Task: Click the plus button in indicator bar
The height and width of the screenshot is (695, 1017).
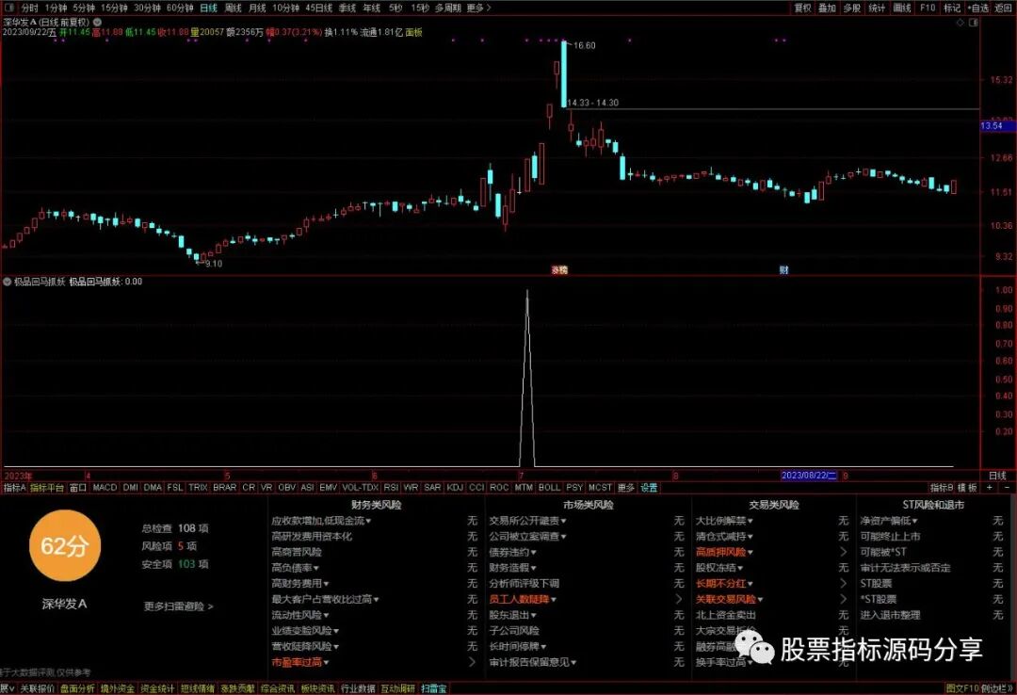Action: click(x=990, y=487)
